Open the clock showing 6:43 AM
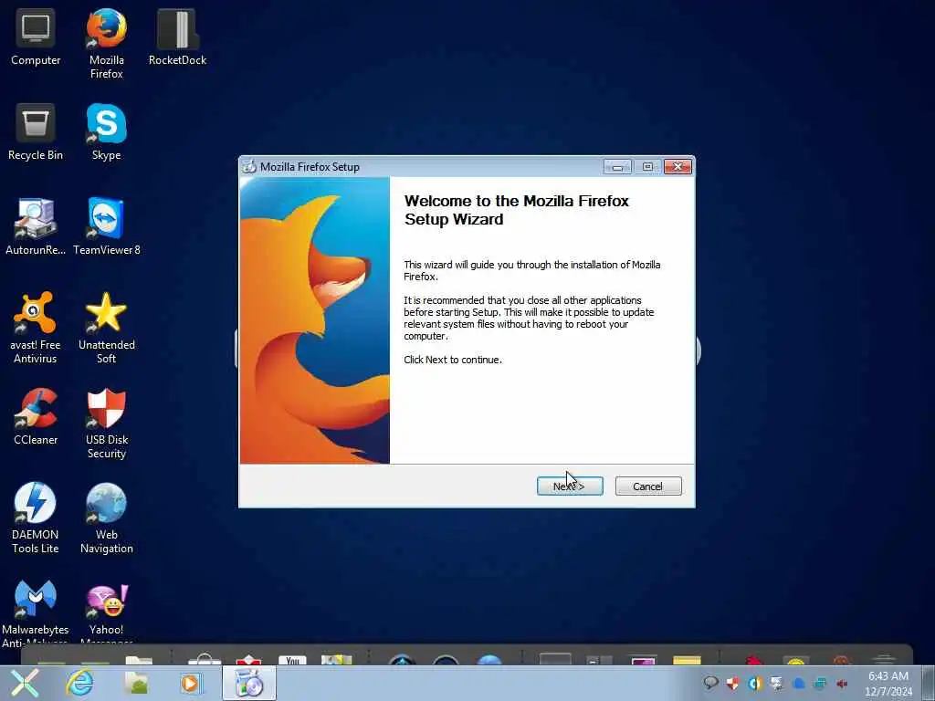 click(x=888, y=683)
